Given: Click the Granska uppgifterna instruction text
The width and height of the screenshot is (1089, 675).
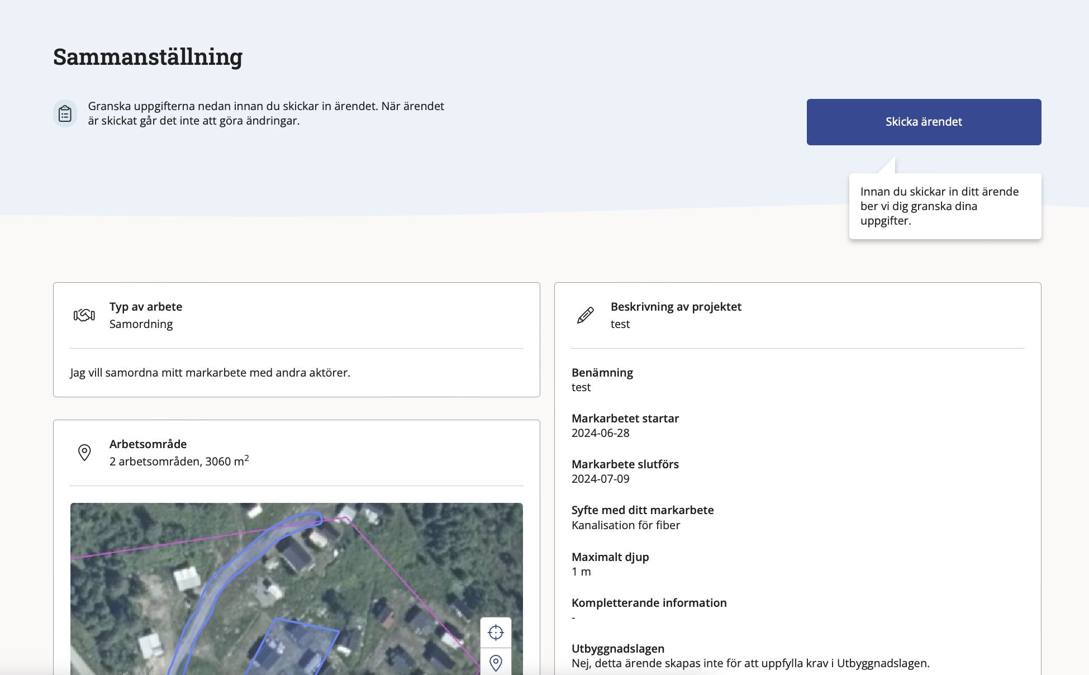Looking at the screenshot, I should (x=266, y=113).
